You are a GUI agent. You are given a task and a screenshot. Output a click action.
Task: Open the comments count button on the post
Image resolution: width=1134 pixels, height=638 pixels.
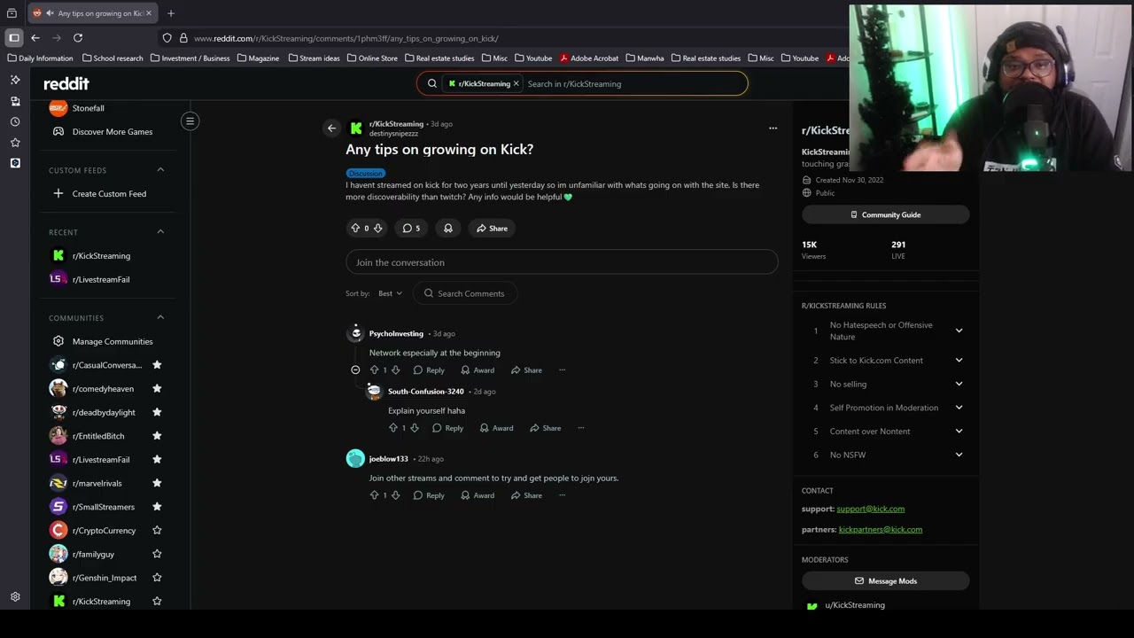411,229
